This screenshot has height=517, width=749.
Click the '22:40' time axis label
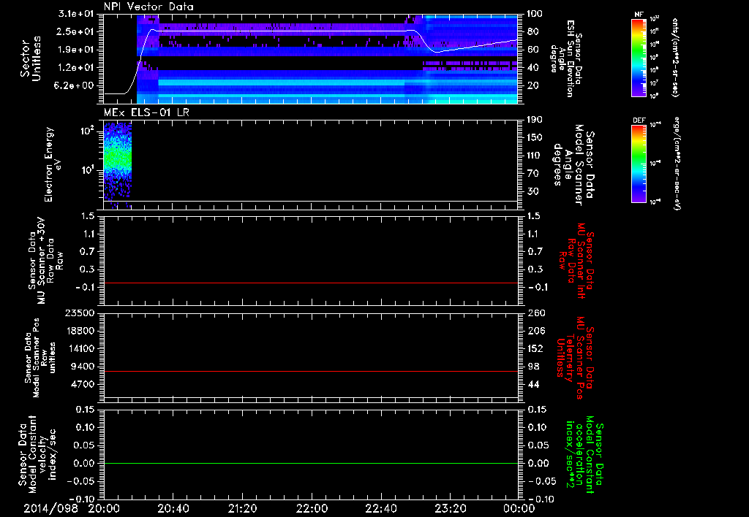380,509
